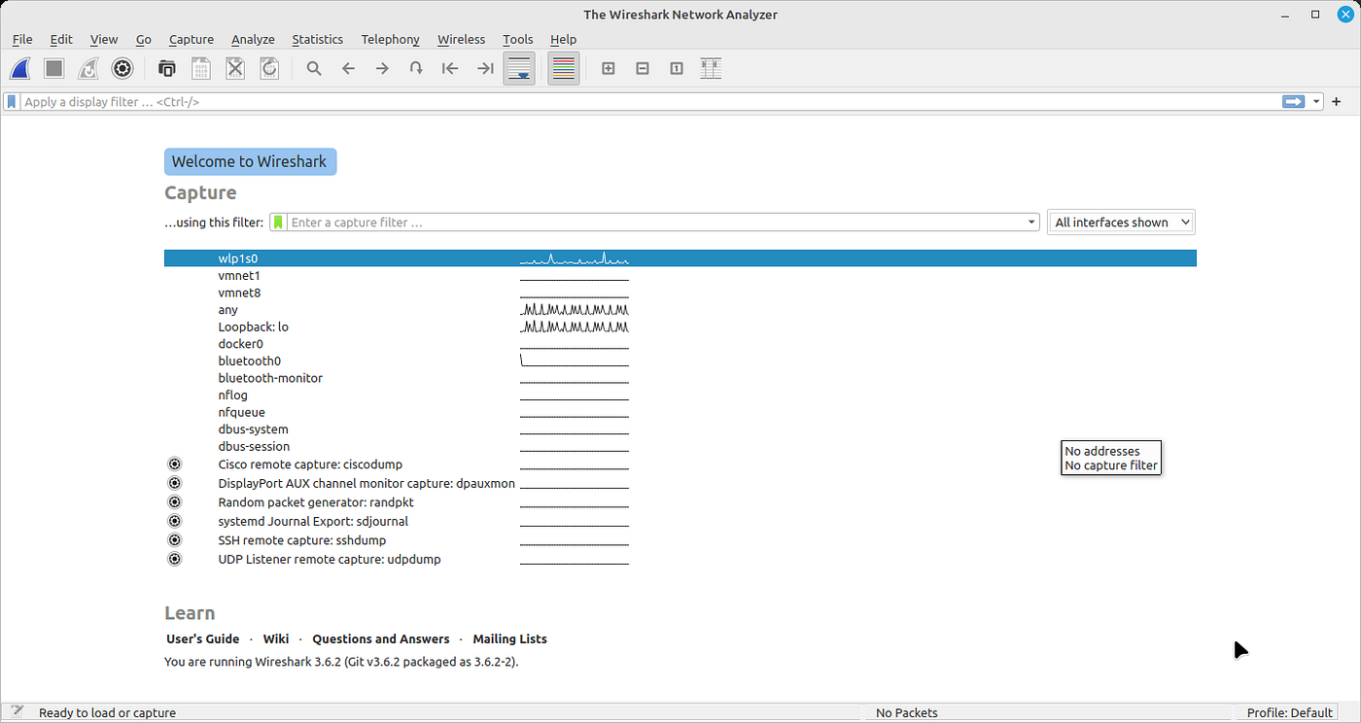Jump to the first packet icon
This screenshot has width=1361, height=723.
pyautogui.click(x=450, y=68)
